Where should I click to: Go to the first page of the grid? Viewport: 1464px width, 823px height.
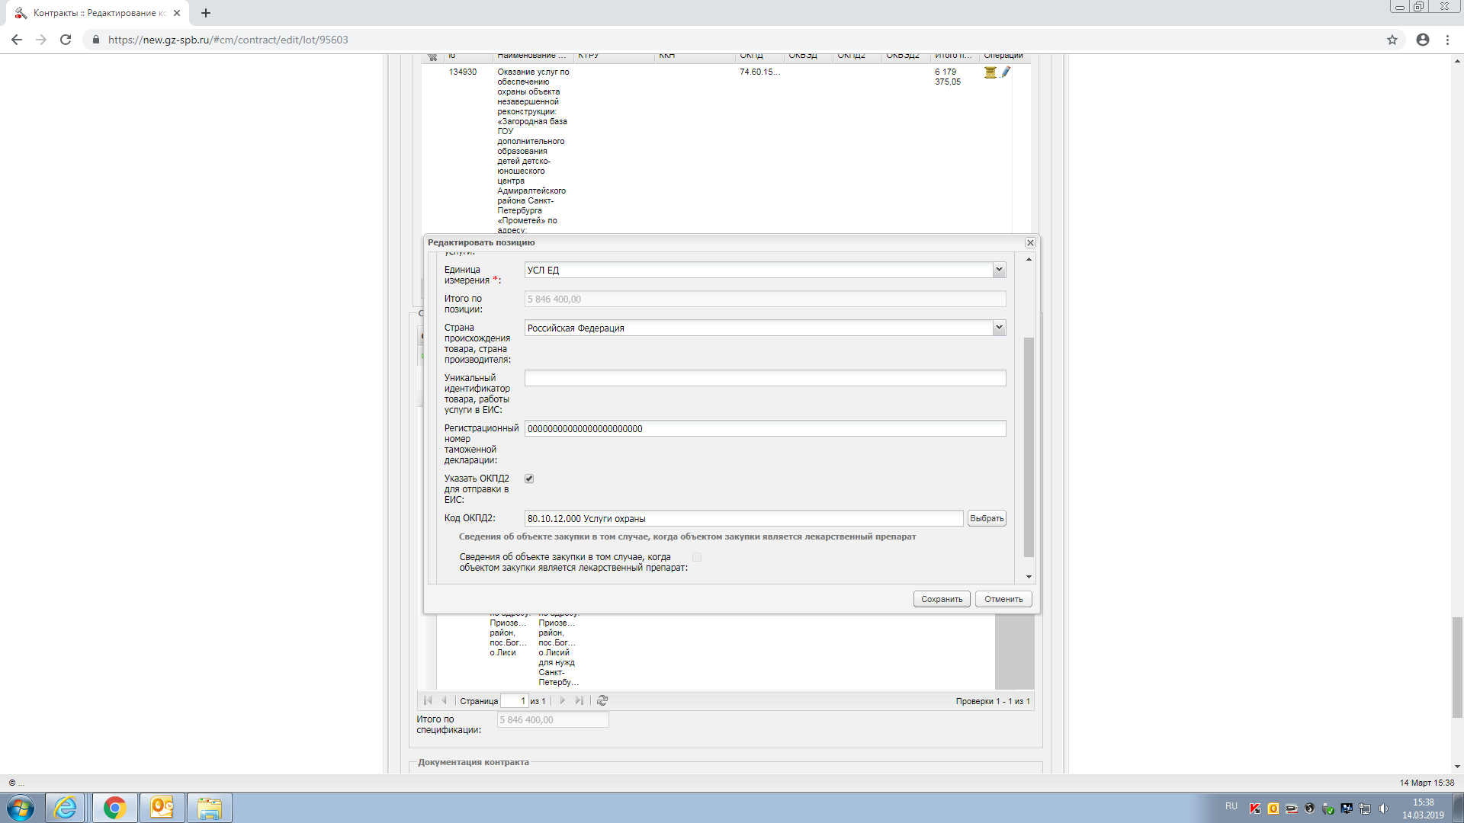pyautogui.click(x=428, y=700)
